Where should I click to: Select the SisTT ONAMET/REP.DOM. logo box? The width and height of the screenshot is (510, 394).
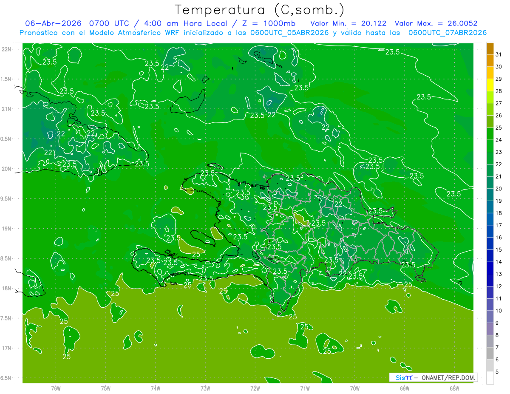coord(433,377)
